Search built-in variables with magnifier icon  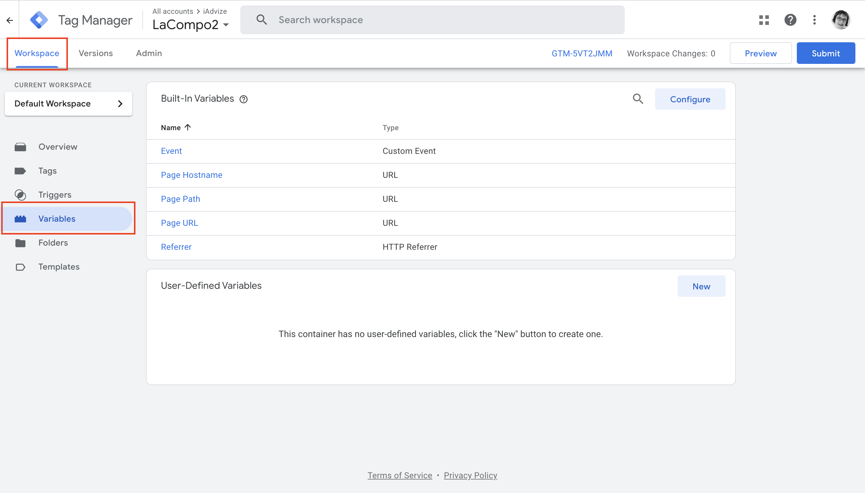[638, 99]
